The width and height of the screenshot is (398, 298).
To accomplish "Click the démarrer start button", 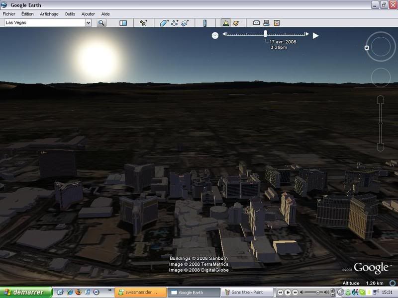I will pos(23,292).
